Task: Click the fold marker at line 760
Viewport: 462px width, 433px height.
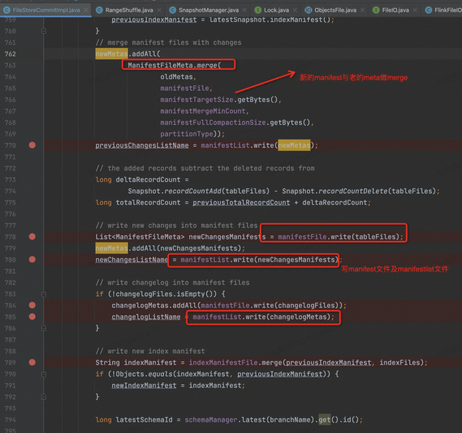Action: [x=44, y=31]
